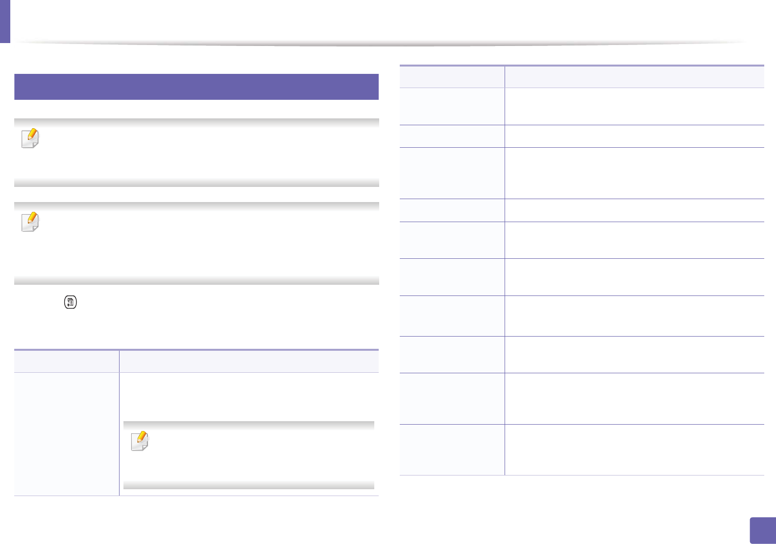The height and width of the screenshot is (544, 776).
Task: Click the purple page number box in the corner
Action: click(x=762, y=530)
